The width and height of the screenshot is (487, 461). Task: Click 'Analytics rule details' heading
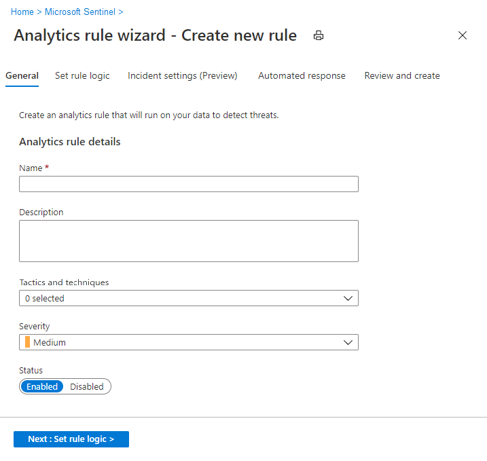(70, 142)
